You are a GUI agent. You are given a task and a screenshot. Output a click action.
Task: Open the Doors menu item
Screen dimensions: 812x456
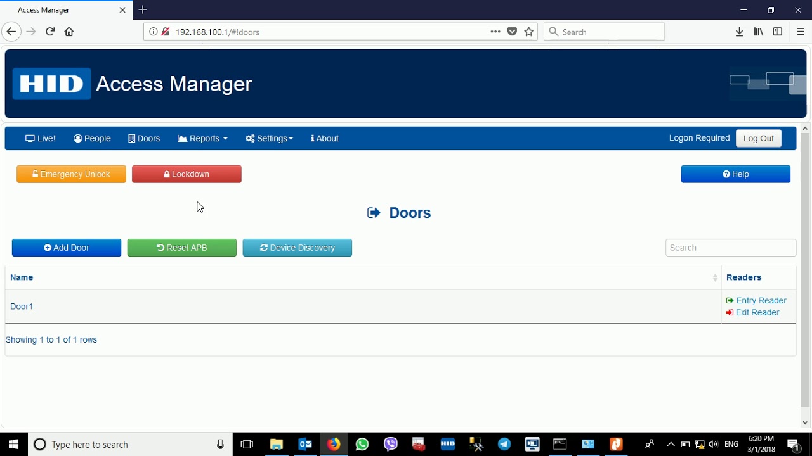144,138
